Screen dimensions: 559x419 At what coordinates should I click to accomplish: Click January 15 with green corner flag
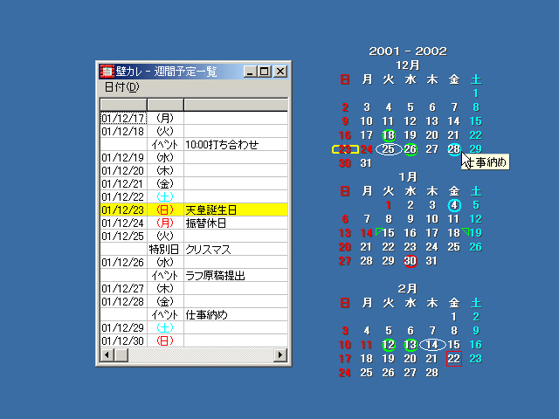point(388,233)
